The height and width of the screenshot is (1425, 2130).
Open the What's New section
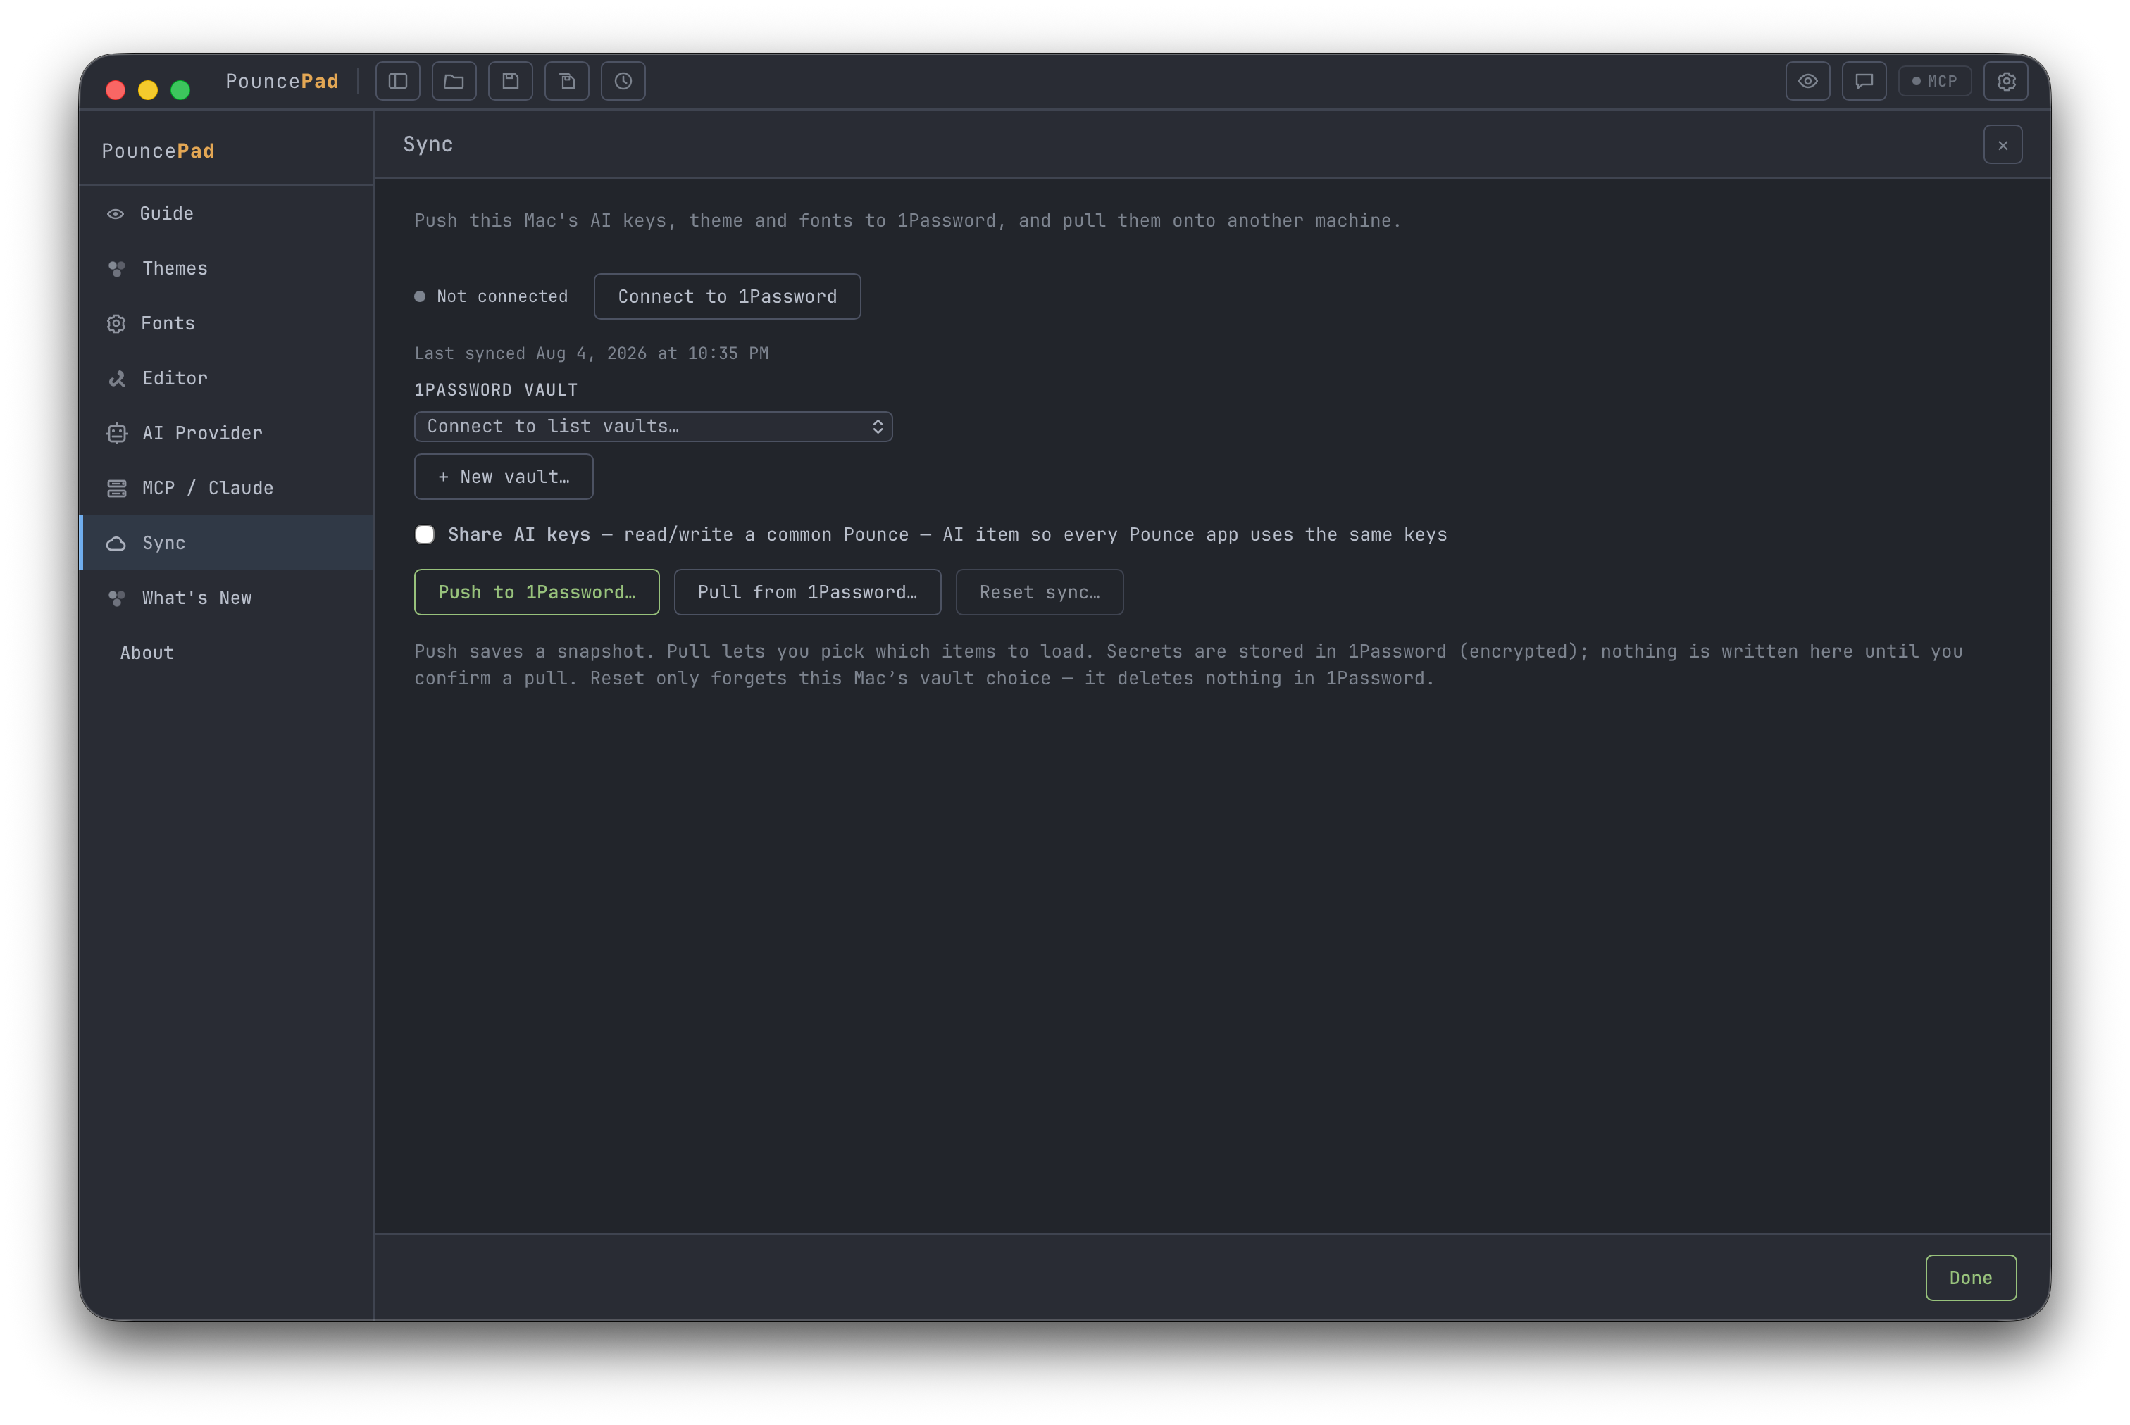click(228, 598)
